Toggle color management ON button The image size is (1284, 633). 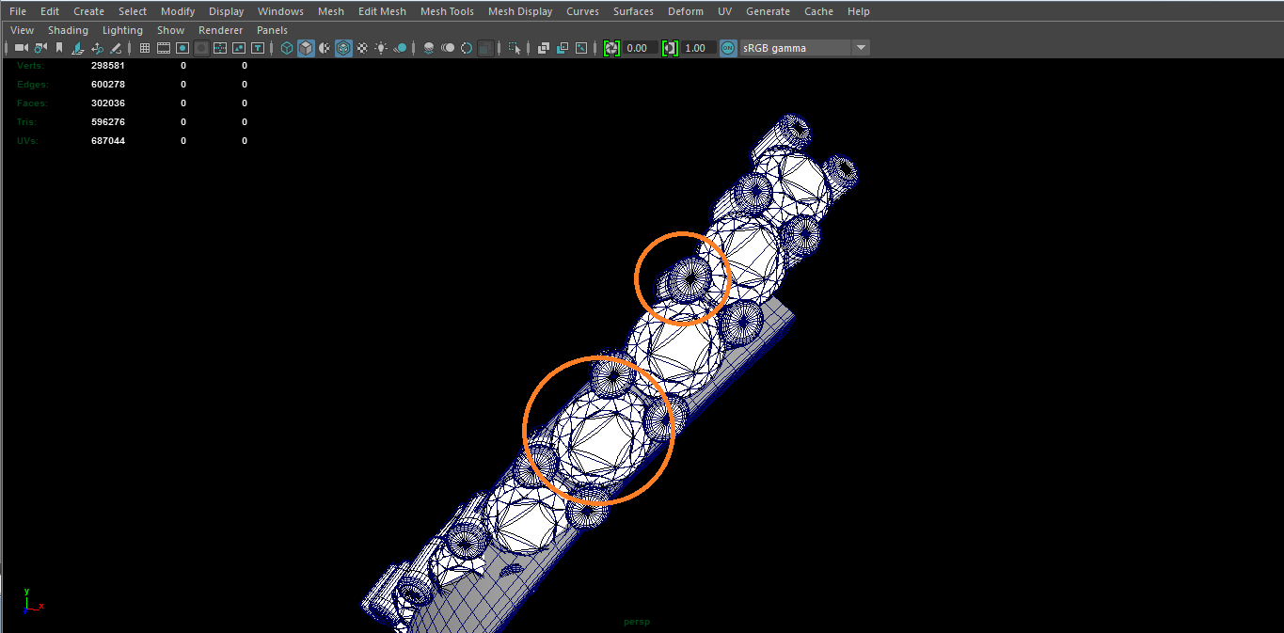[728, 48]
